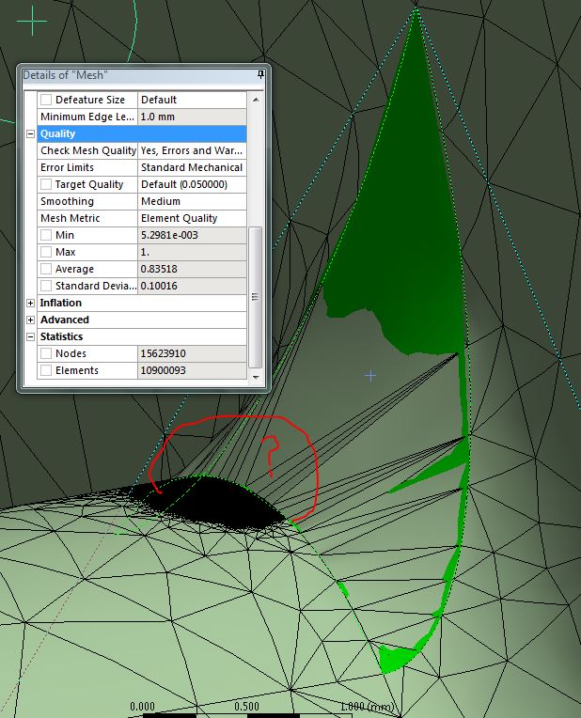
Task: Select the Max value 1.
Action: [x=192, y=252]
